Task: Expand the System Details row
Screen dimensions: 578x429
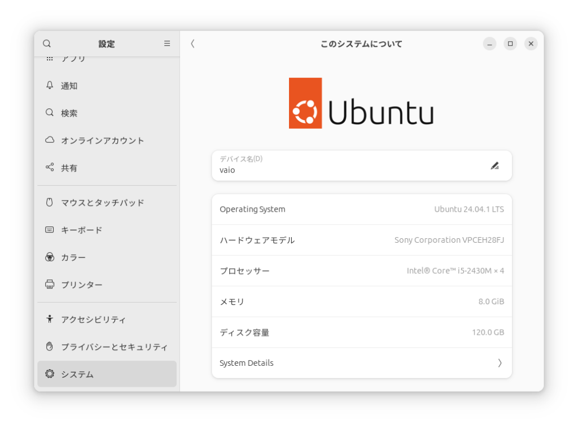Action: click(361, 363)
